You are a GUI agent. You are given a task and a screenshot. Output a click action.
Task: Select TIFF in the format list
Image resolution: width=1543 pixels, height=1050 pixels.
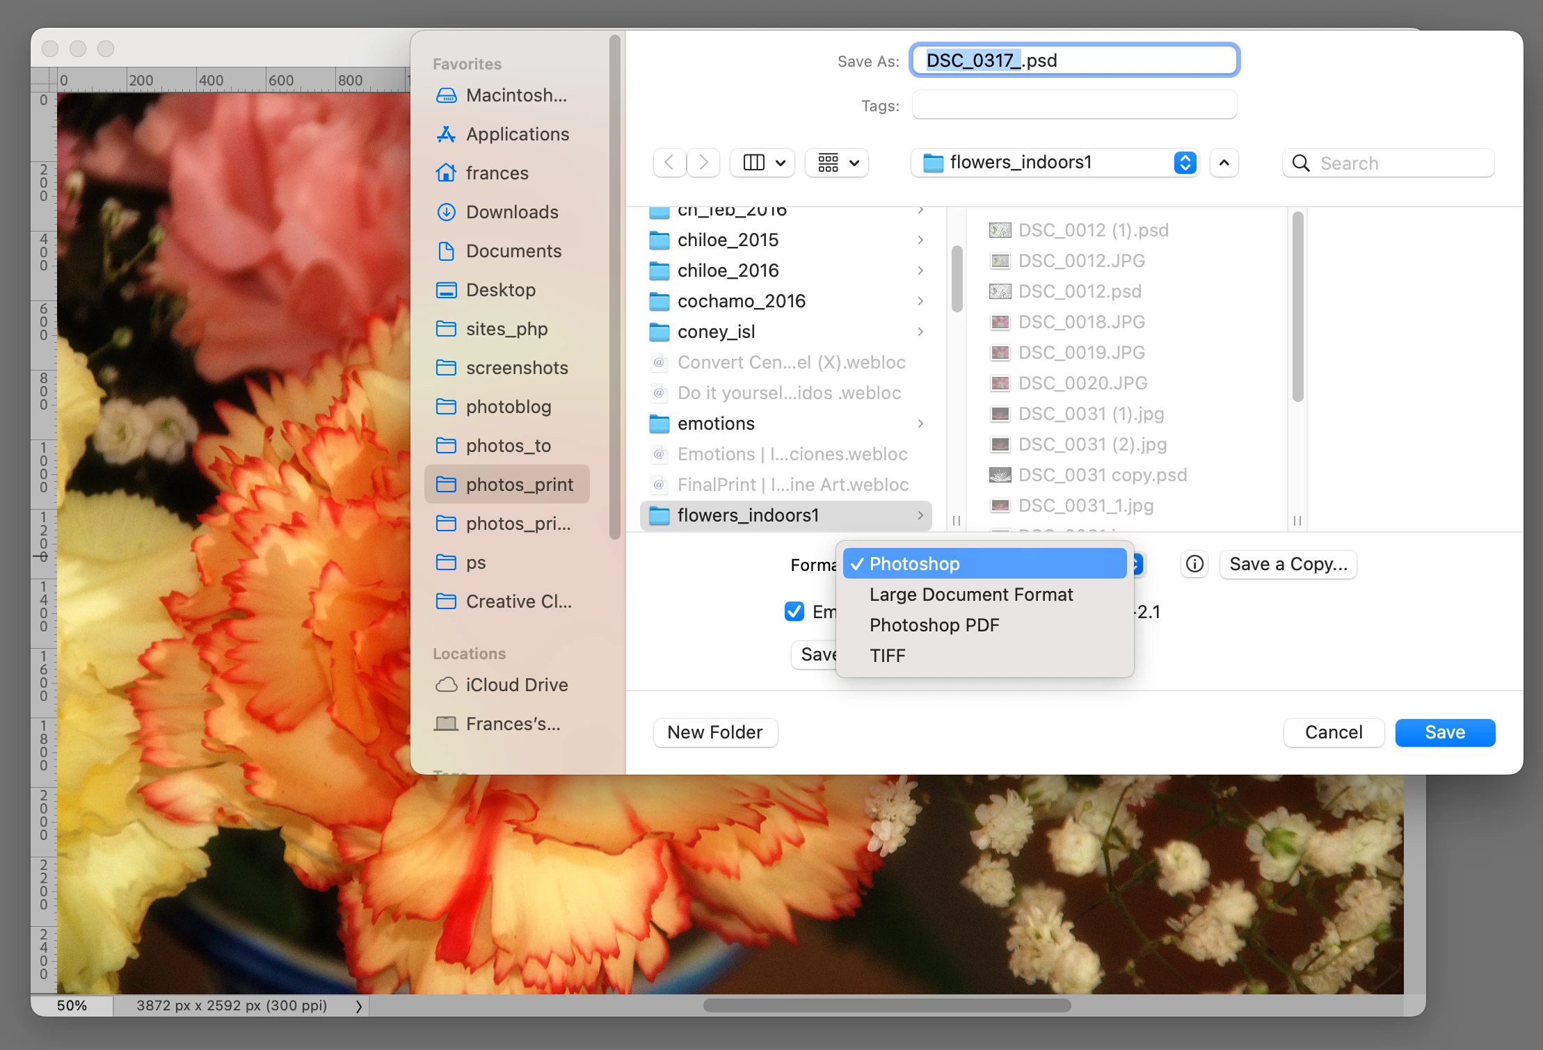888,656
